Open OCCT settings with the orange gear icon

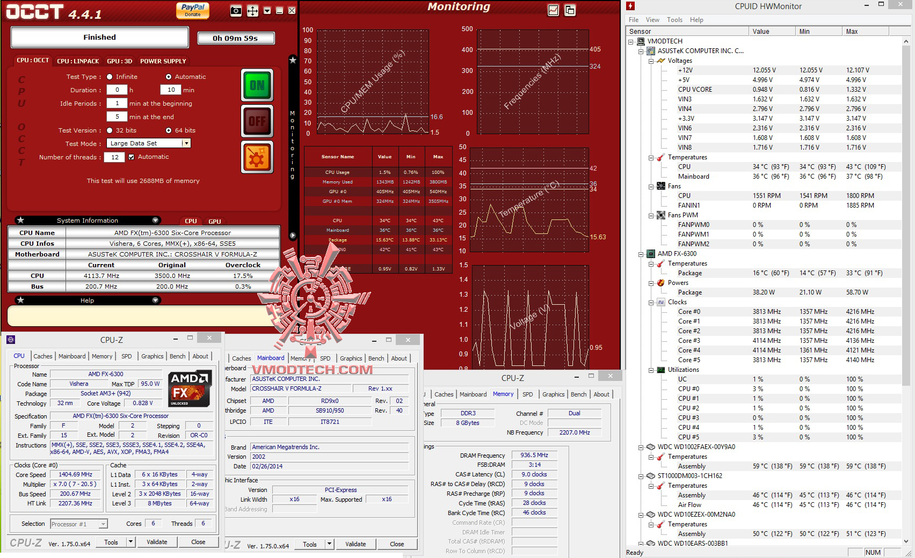tap(257, 157)
